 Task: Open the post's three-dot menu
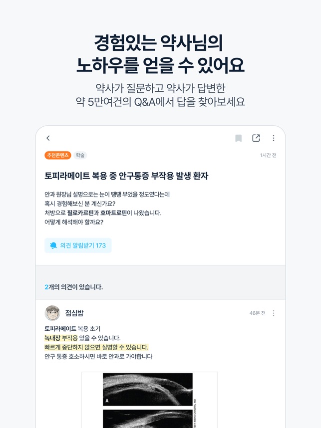274,138
